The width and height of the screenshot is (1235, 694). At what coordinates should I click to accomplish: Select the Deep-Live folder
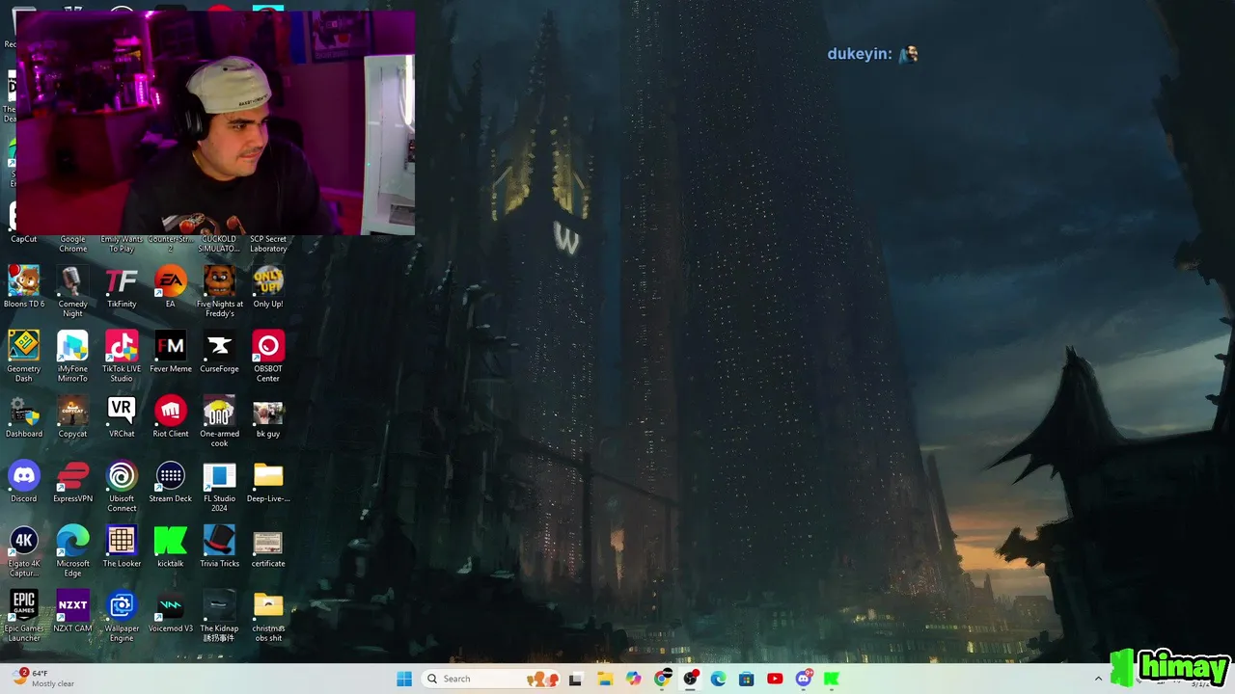[x=268, y=482]
